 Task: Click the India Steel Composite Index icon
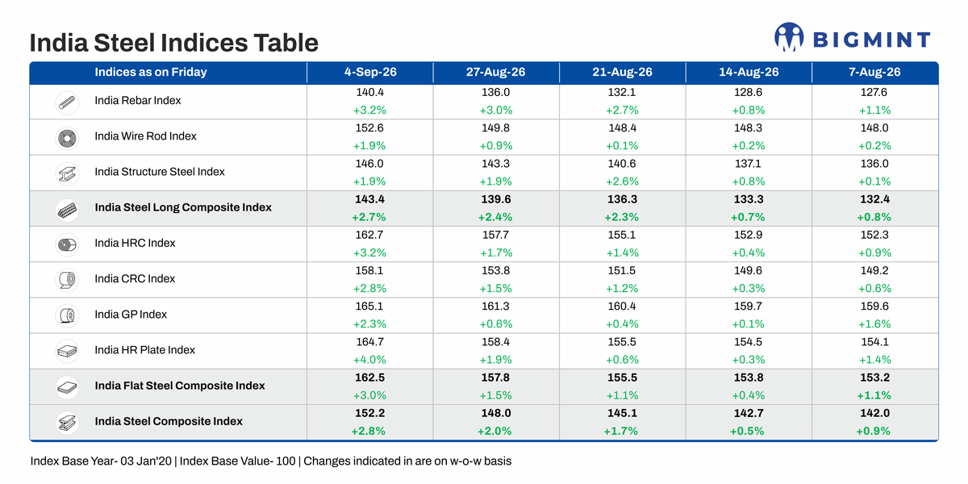click(x=66, y=423)
